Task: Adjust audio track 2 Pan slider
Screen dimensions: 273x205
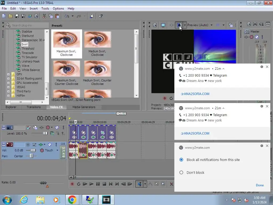Action: pyautogui.click(x=31, y=156)
